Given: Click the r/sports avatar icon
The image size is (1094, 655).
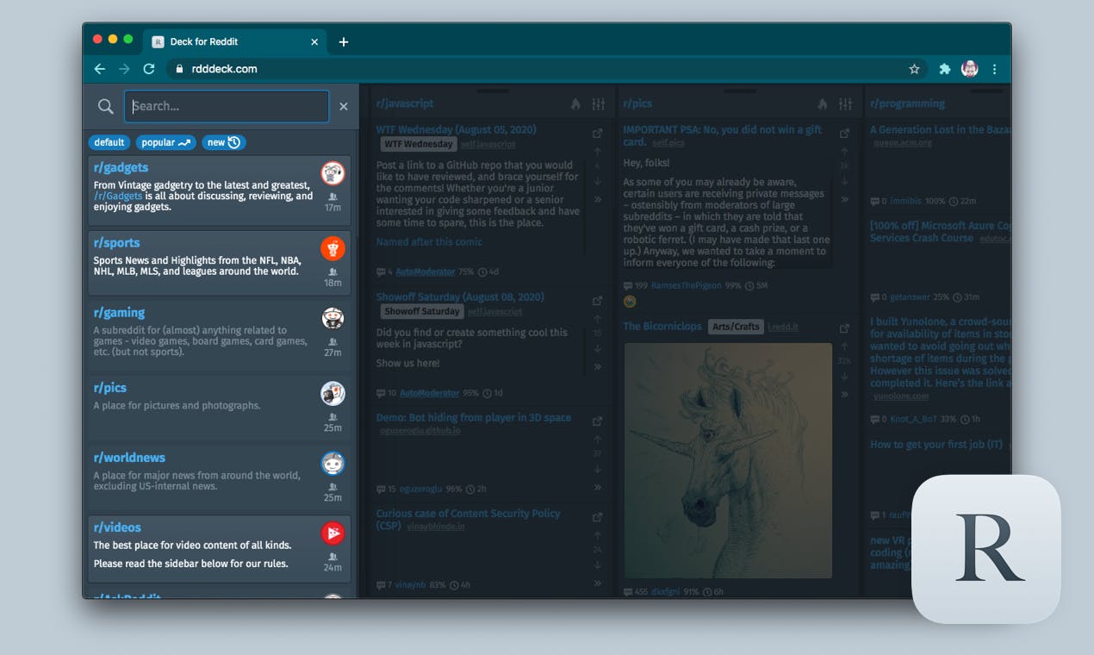Looking at the screenshot, I should [333, 248].
